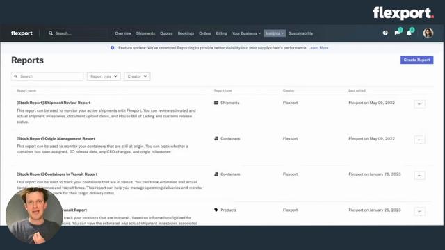
Task: Go to the Overview tab
Action: click(x=123, y=33)
